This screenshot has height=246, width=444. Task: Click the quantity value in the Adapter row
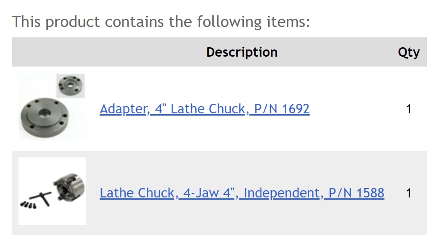(x=408, y=109)
